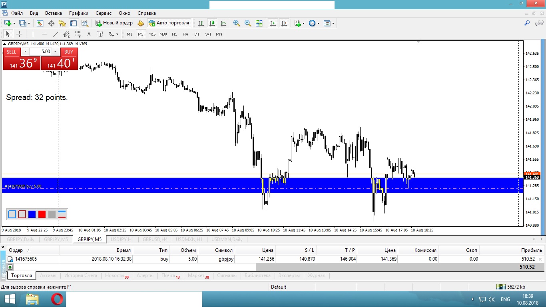Expand the chart templates dropdown
The width and height of the screenshot is (546, 307).
tap(333, 23)
